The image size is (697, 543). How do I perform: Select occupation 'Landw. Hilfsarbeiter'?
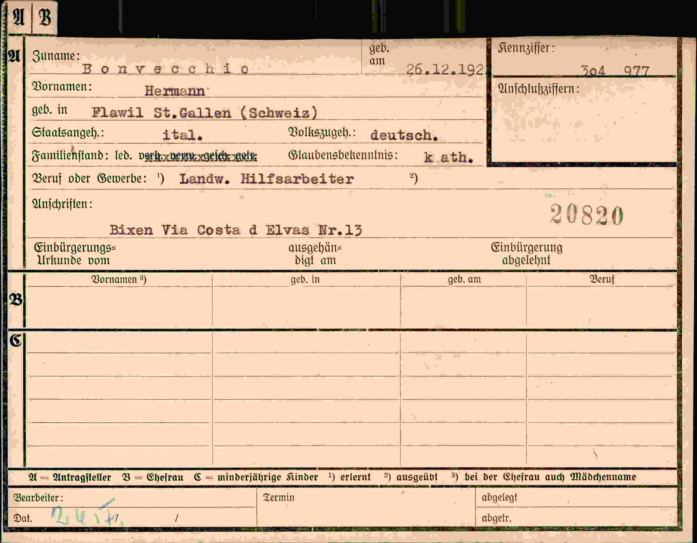click(267, 179)
